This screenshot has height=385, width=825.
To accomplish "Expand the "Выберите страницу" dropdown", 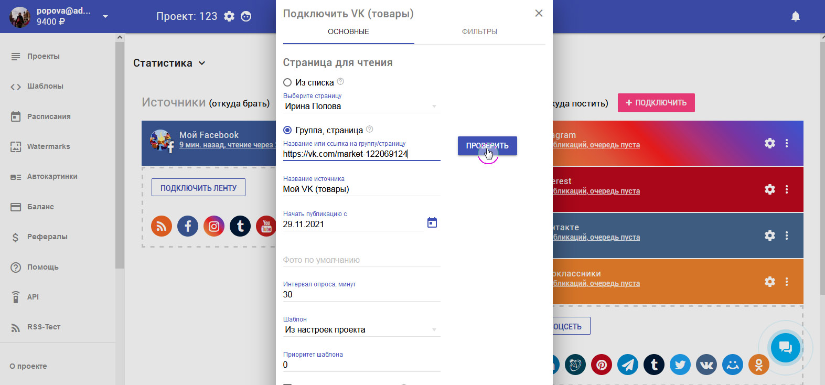I will (x=361, y=106).
